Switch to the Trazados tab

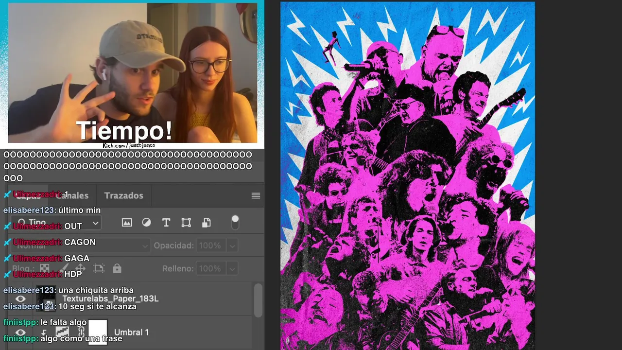coord(123,195)
